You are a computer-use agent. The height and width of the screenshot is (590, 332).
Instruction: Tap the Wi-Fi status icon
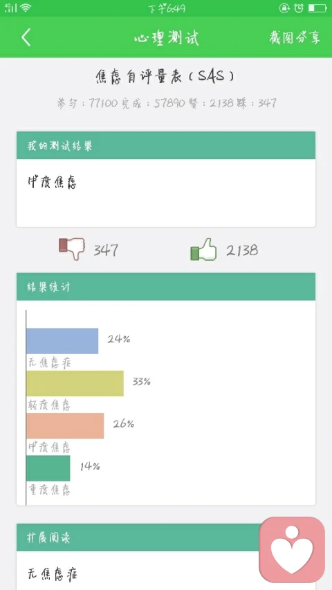pos(26,8)
